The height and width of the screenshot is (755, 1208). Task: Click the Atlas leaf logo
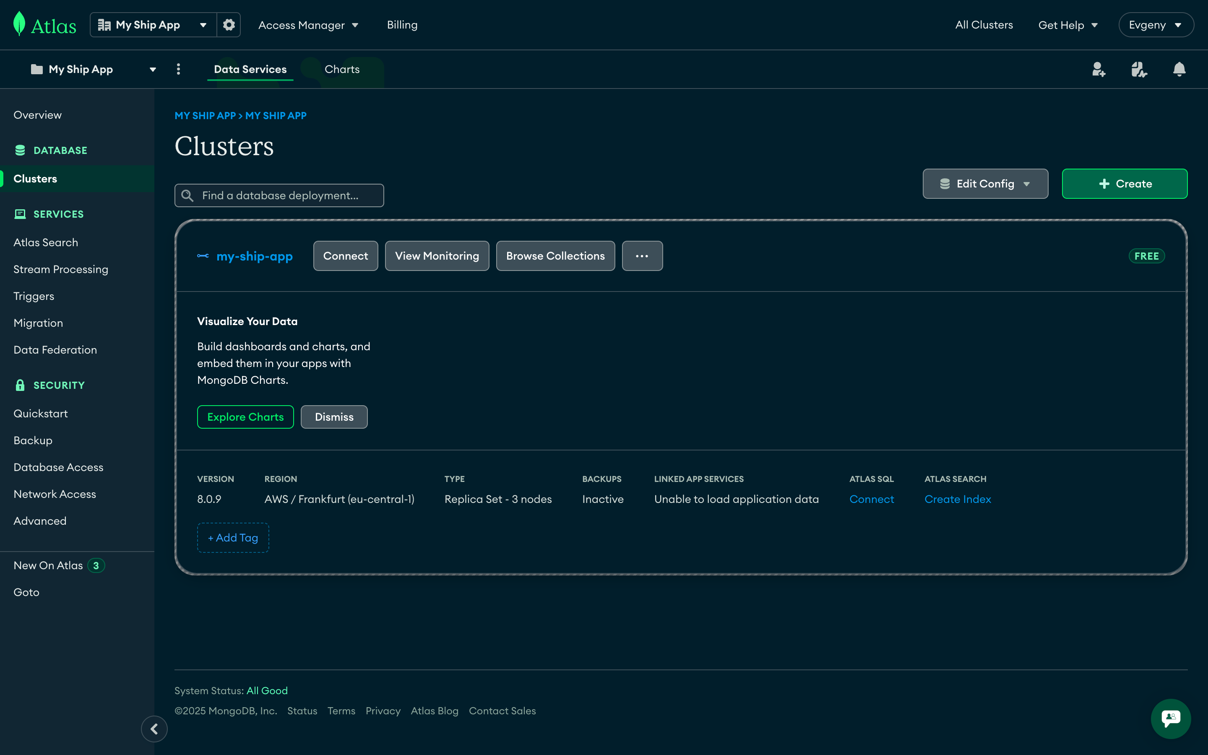(18, 24)
